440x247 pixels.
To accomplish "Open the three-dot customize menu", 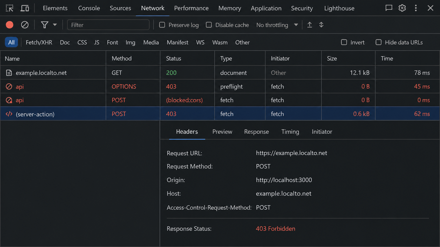I will coord(416,8).
